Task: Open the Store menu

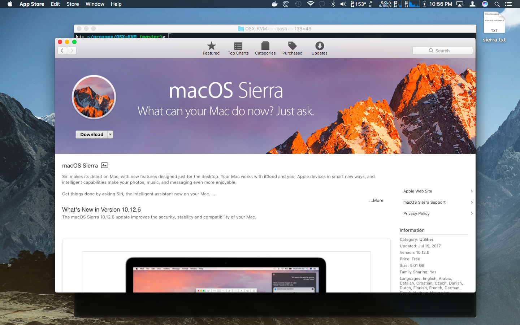Action: click(x=73, y=4)
